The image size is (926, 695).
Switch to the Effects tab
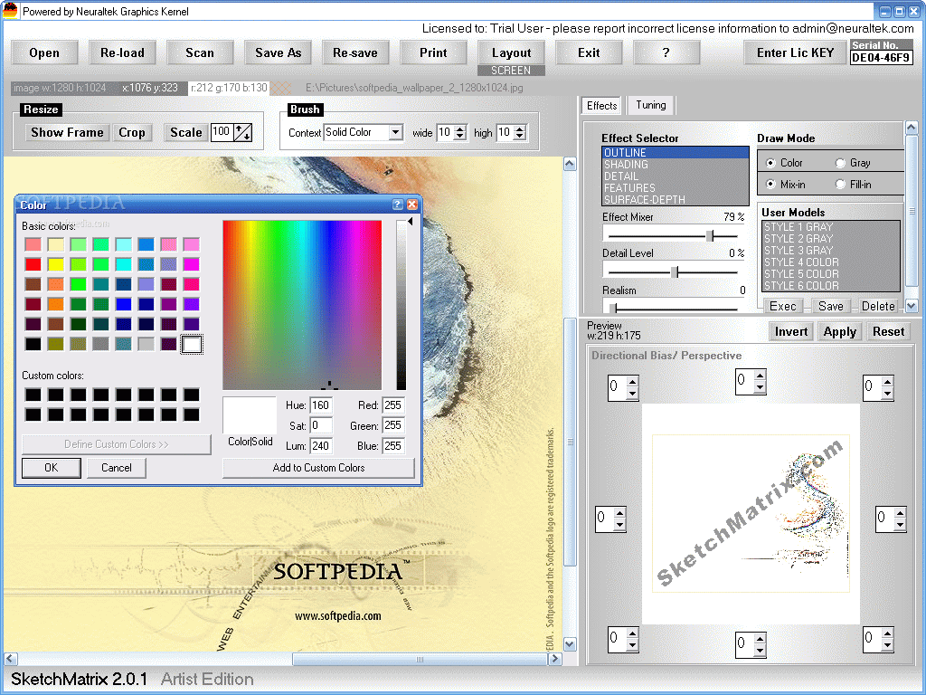pyautogui.click(x=601, y=106)
